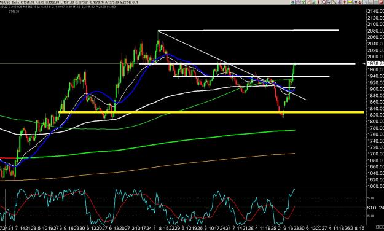Click the green checkmark toolbar icon
This screenshot has height=231, width=384.
point(303,2)
